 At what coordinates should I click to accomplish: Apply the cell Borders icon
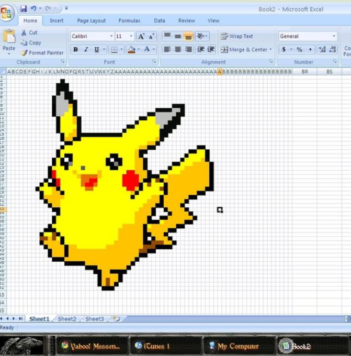pyautogui.click(x=114, y=50)
